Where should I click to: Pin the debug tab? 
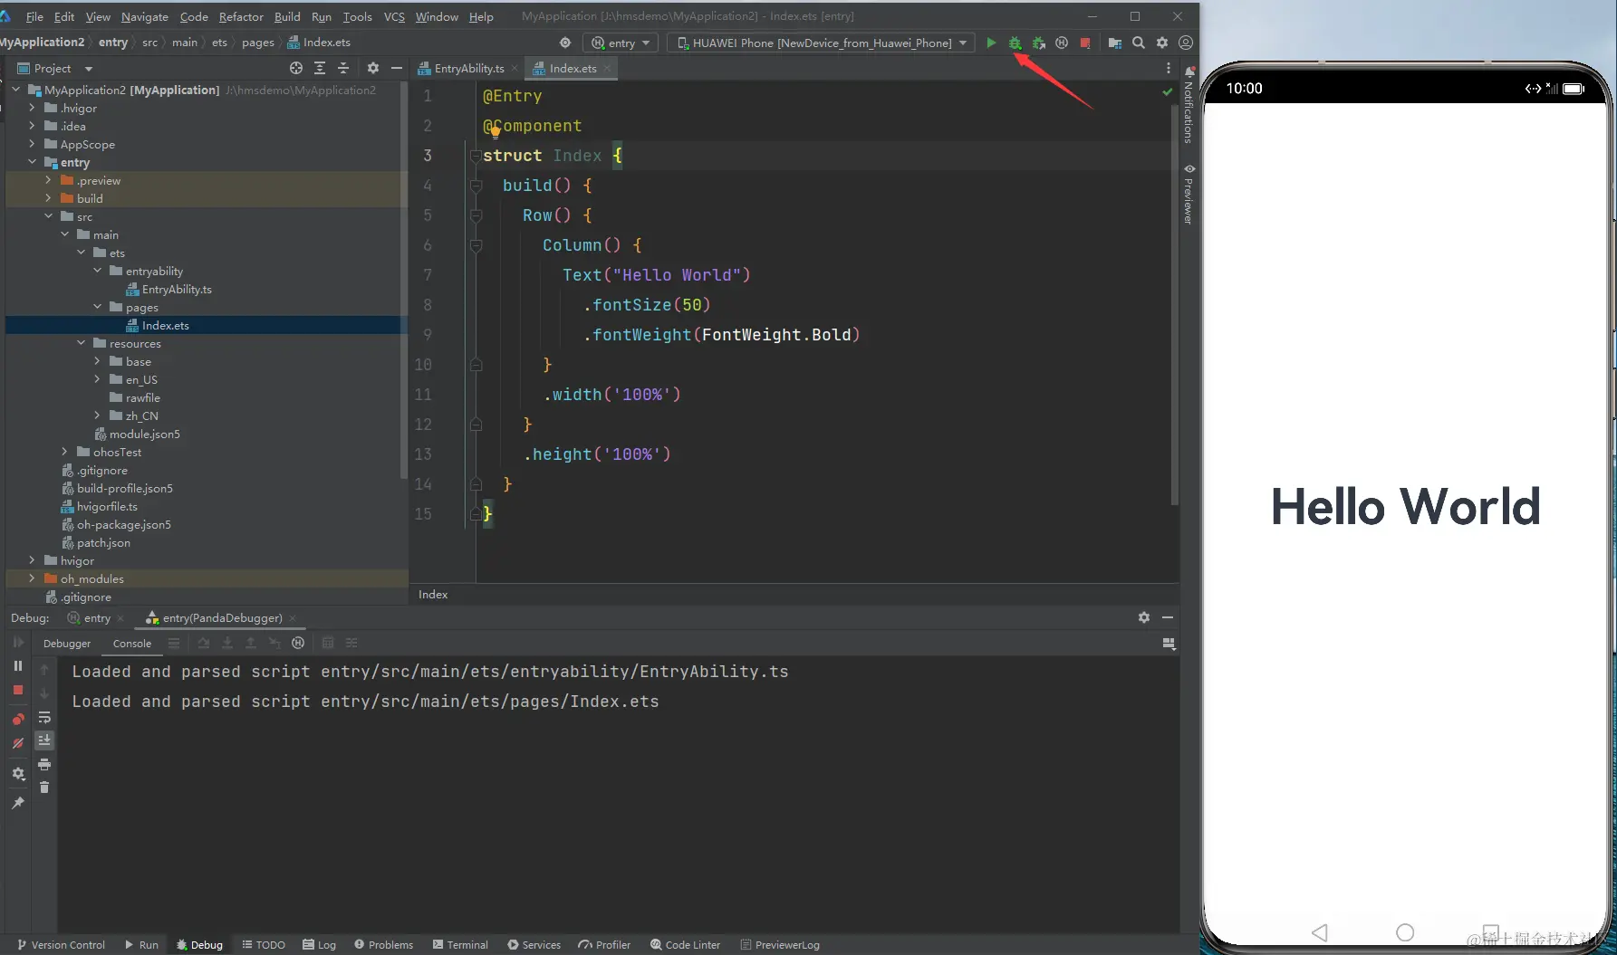[18, 803]
